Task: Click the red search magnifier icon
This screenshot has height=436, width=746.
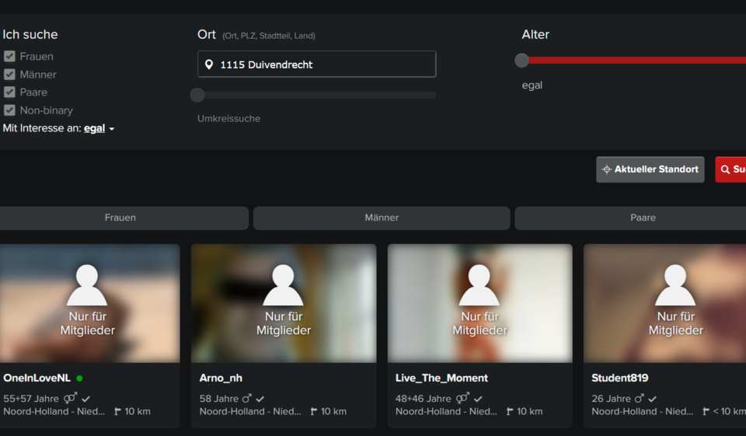Action: [725, 169]
